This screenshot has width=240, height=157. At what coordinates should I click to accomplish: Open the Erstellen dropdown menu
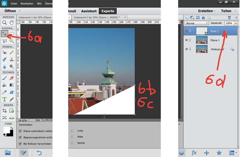(207, 11)
